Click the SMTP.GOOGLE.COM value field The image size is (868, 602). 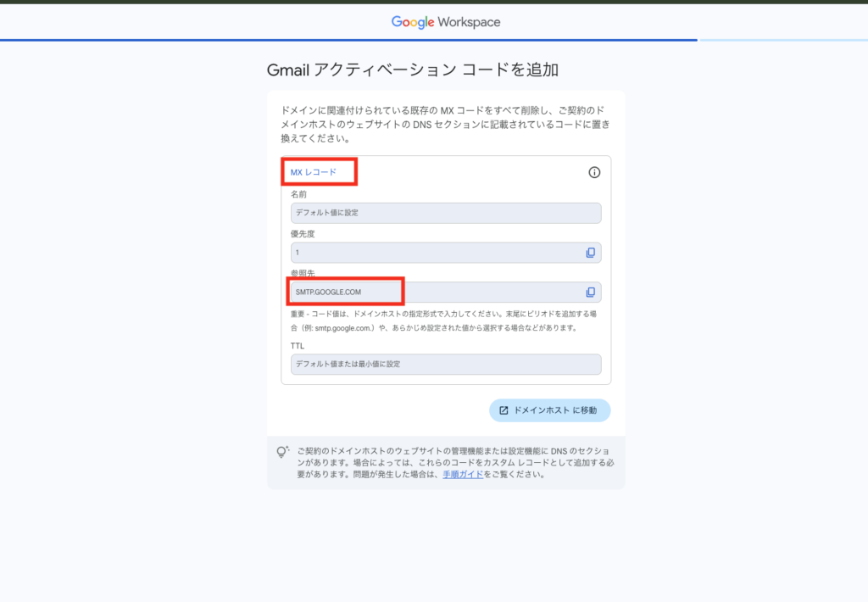click(432, 293)
